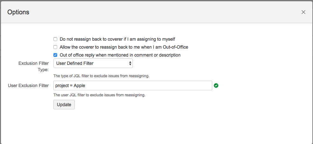Click into the User Exclusion Filter text field
The width and height of the screenshot is (313, 144).
(x=133, y=86)
